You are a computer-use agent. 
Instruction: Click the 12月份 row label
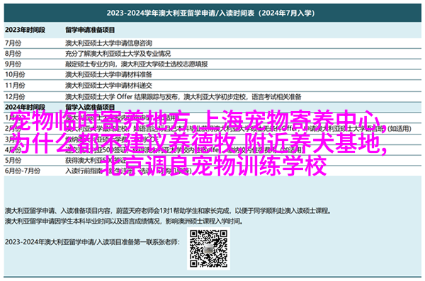(x=15, y=96)
